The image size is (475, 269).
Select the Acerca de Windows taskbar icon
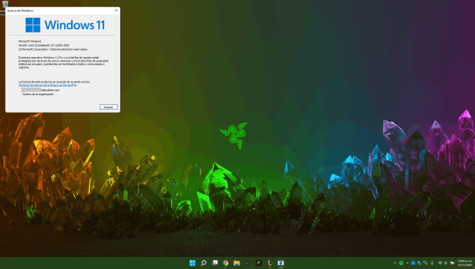281,263
